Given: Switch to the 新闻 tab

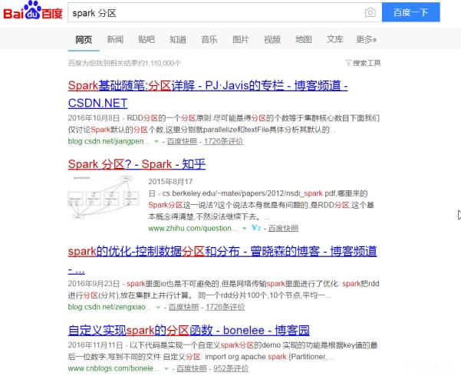Looking at the screenshot, I should coord(115,39).
